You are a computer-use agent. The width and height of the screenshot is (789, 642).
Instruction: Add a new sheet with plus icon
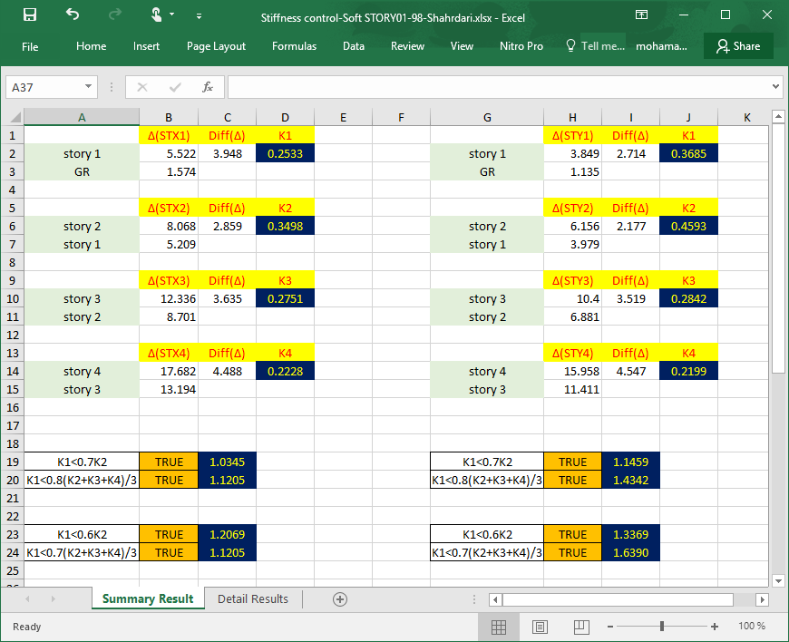[x=340, y=599]
